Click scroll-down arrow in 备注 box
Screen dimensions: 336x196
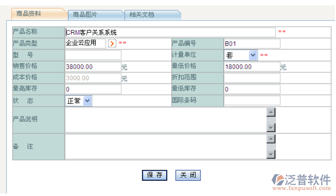pyautogui.click(x=271, y=154)
